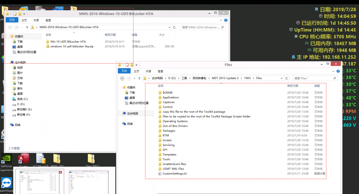359x194 pixels.
Task: Click new-folder quick-access icon in Files title bar
Action: coord(132,65)
